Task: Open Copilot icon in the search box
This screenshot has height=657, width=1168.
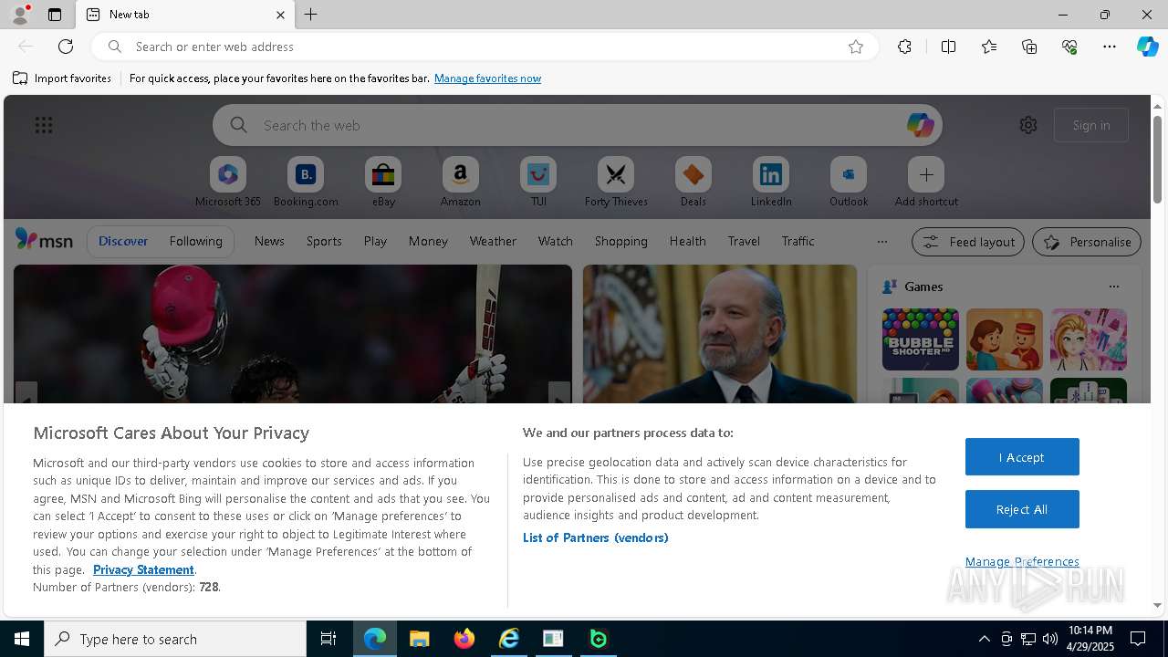Action: tap(920, 125)
